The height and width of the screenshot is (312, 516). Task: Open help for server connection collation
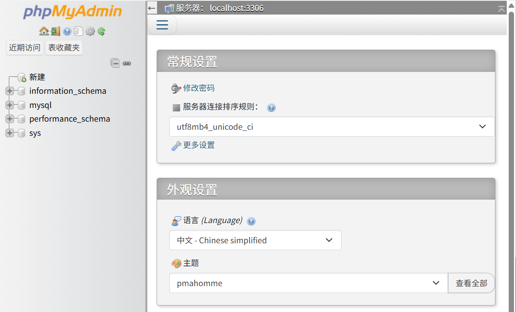271,108
